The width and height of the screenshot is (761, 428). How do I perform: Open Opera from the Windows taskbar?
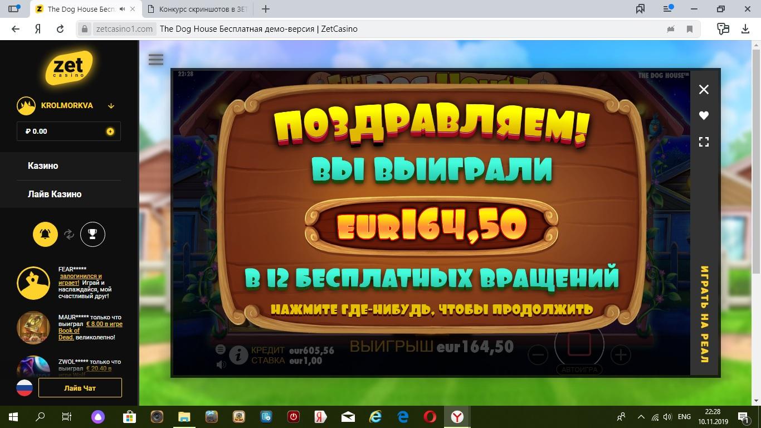430,416
